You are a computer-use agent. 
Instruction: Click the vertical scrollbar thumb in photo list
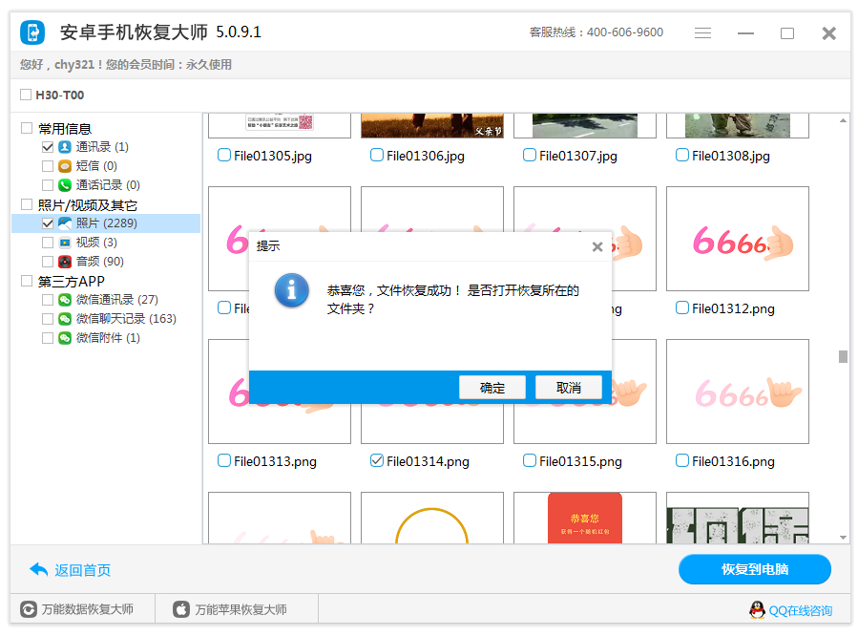(x=843, y=357)
